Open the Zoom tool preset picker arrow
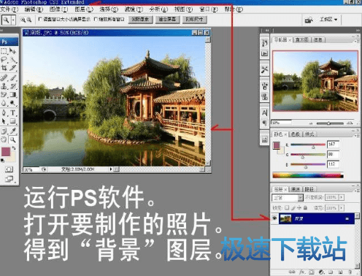The width and height of the screenshot is (362, 276). pyautogui.click(x=13, y=20)
